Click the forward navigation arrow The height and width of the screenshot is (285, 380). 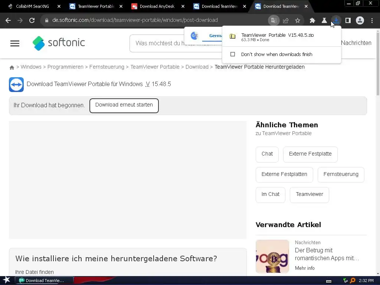(x=20, y=20)
